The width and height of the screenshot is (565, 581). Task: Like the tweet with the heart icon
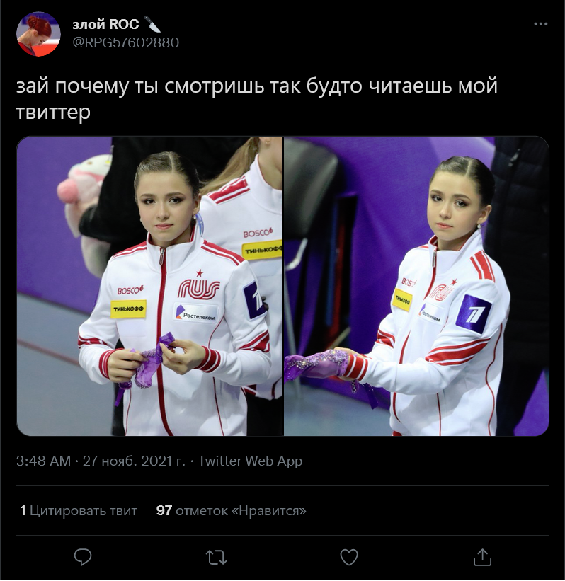click(x=349, y=557)
